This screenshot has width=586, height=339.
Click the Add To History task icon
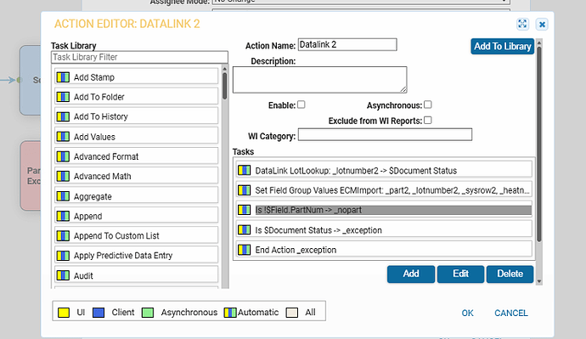click(63, 116)
